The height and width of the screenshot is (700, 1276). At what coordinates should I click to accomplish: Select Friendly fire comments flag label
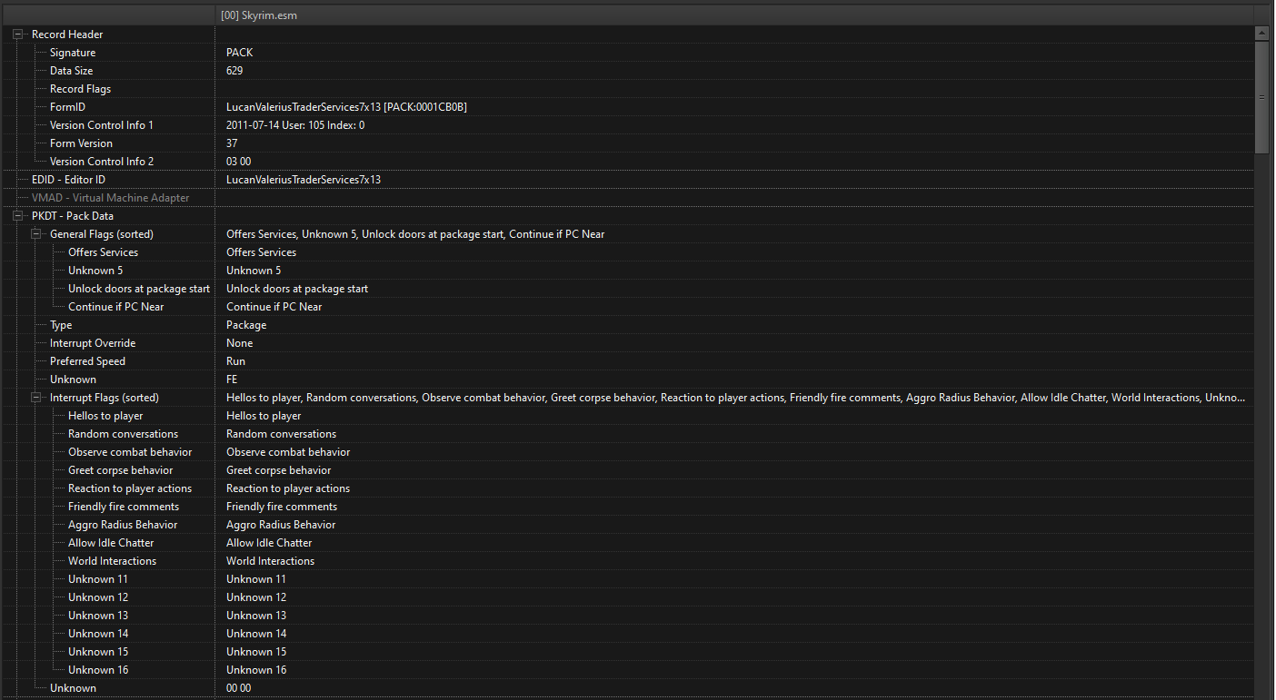124,507
